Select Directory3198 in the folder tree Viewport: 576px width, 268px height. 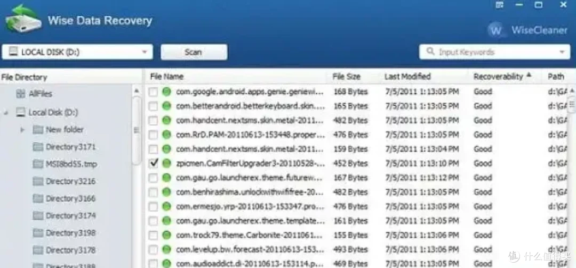tap(70, 233)
